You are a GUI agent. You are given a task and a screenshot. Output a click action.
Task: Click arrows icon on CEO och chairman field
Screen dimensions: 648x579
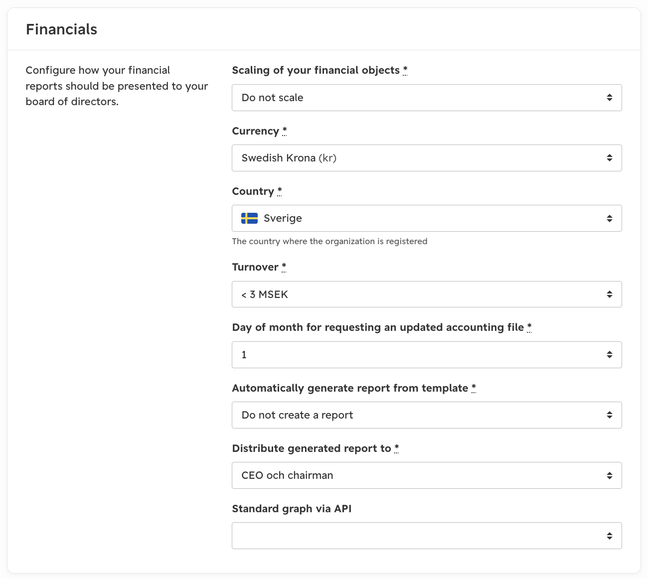(x=609, y=475)
